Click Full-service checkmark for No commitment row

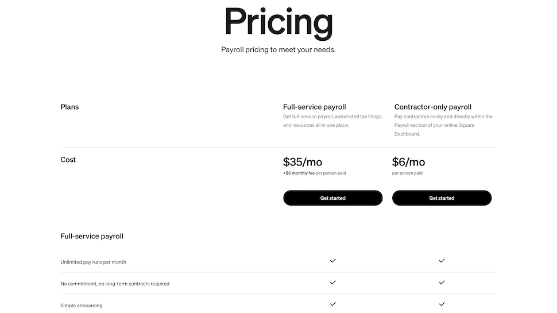pos(333,283)
